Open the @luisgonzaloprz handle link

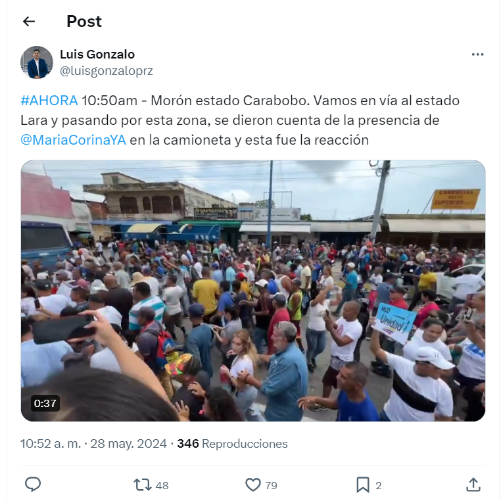click(x=107, y=70)
